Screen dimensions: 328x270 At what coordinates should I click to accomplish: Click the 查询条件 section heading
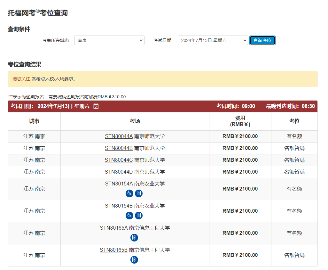pos(19,29)
